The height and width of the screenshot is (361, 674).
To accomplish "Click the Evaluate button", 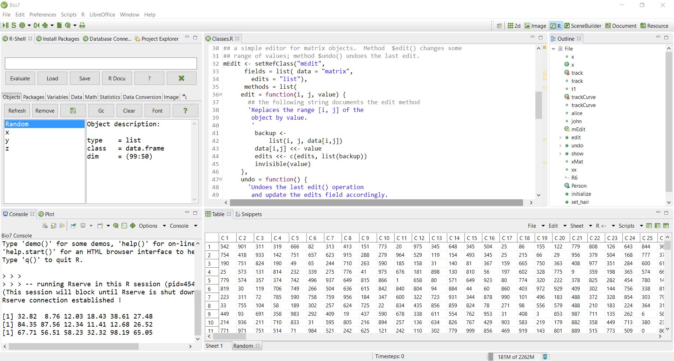I will 20,78.
